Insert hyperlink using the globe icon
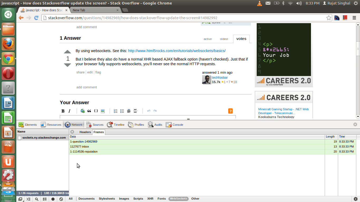The image size is (360, 202). (83, 111)
